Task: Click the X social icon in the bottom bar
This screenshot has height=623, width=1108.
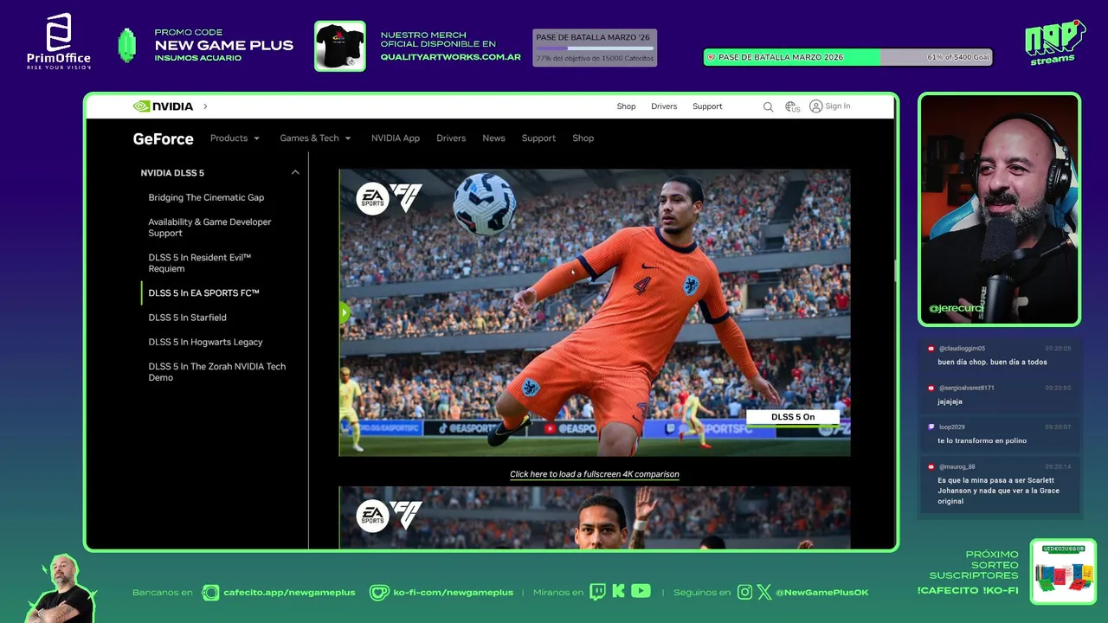Action: [x=764, y=593]
